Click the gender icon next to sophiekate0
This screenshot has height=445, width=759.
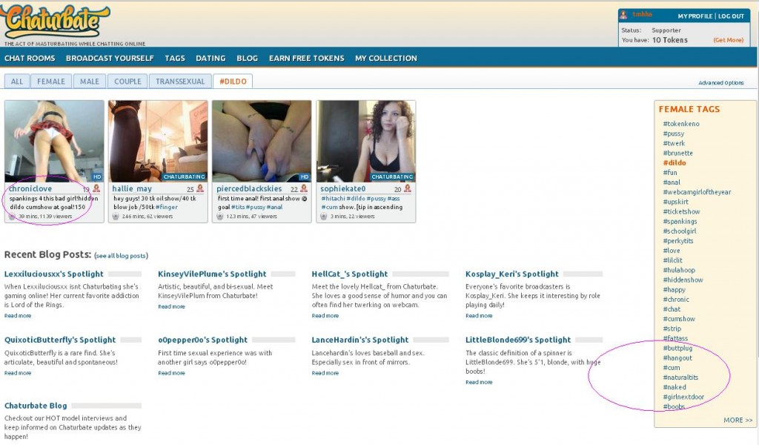point(408,188)
